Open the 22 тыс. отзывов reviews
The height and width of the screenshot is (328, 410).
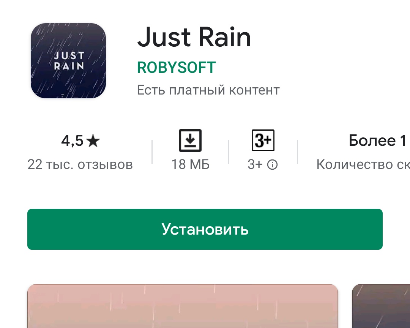point(80,165)
